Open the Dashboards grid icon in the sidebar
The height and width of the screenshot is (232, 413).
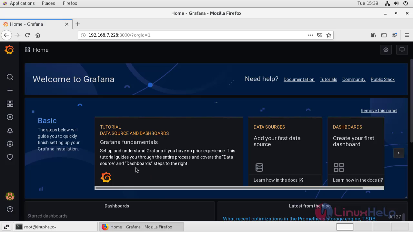10,104
